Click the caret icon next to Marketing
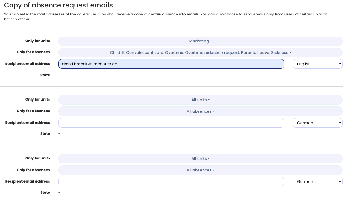This screenshot has height=204, width=346. 211,41
